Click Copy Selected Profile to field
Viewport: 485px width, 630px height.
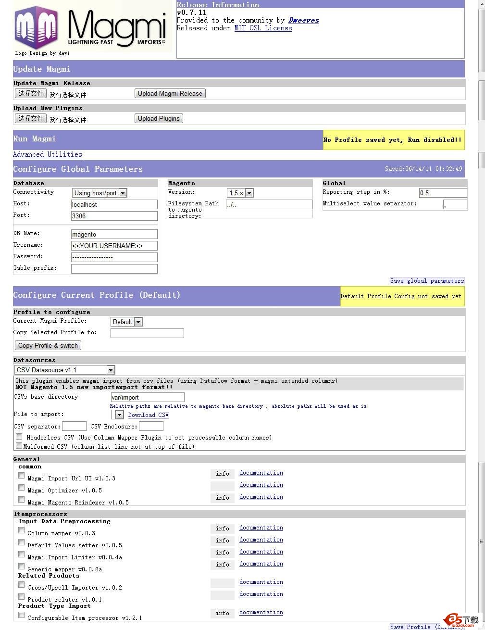(147, 333)
